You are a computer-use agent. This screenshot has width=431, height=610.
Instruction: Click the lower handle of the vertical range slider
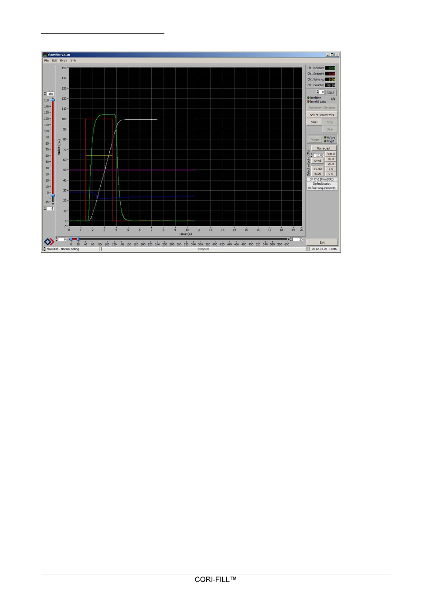(53, 196)
